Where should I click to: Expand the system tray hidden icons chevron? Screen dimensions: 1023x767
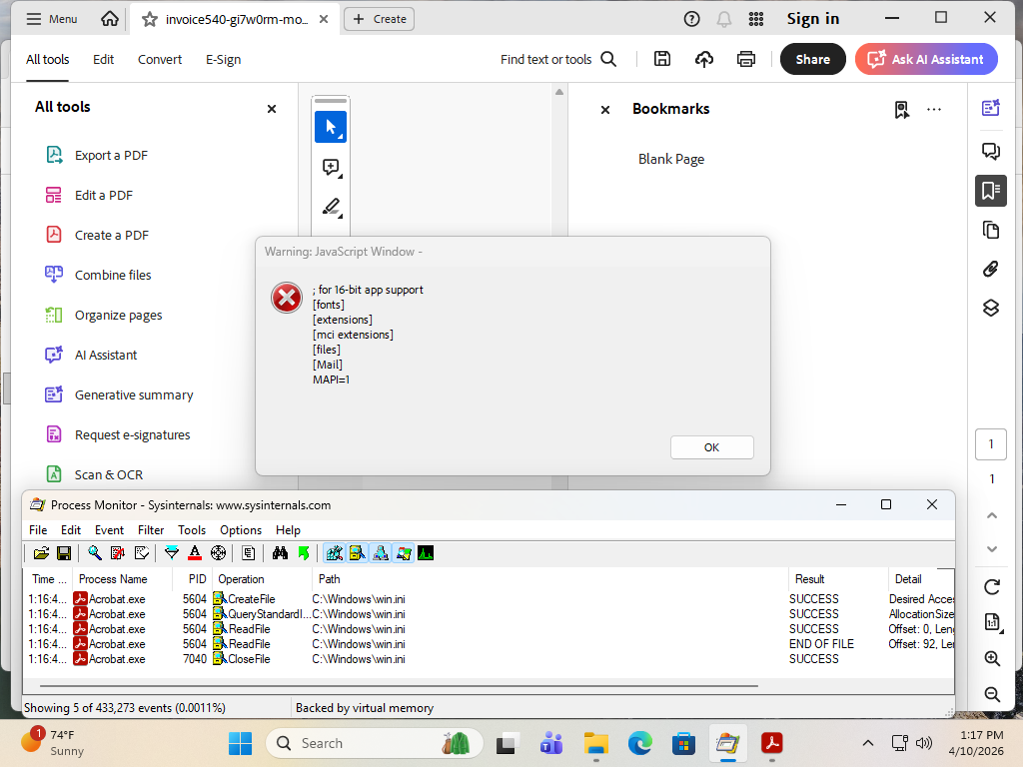pos(868,743)
